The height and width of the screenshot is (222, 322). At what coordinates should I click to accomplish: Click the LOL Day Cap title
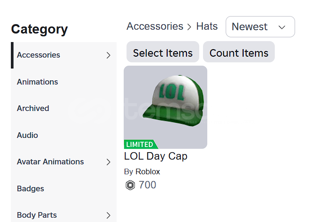click(x=156, y=156)
